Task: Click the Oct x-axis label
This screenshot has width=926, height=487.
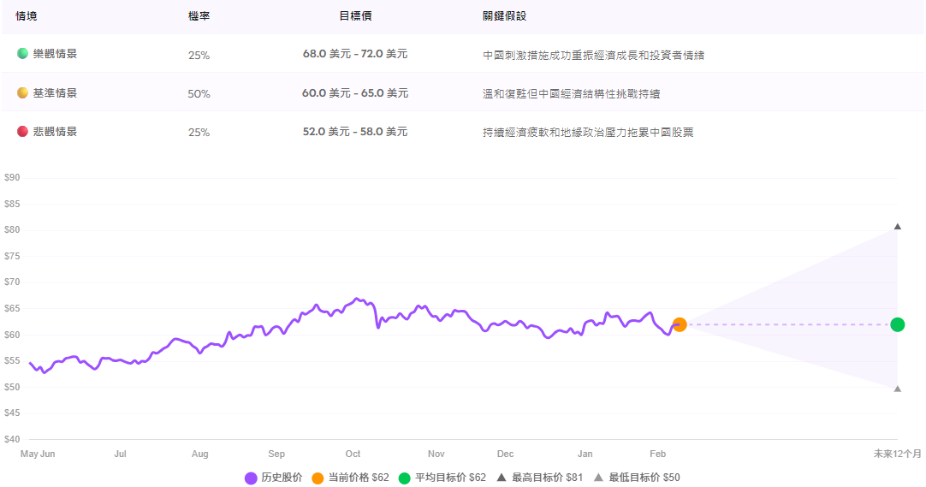Action: pyautogui.click(x=353, y=454)
